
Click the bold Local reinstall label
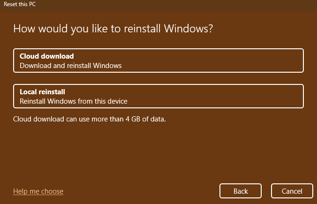[x=42, y=92]
